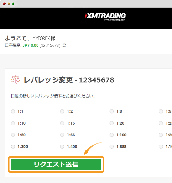Click the account number (12345678) text
The image size is (172, 183).
point(50,46)
